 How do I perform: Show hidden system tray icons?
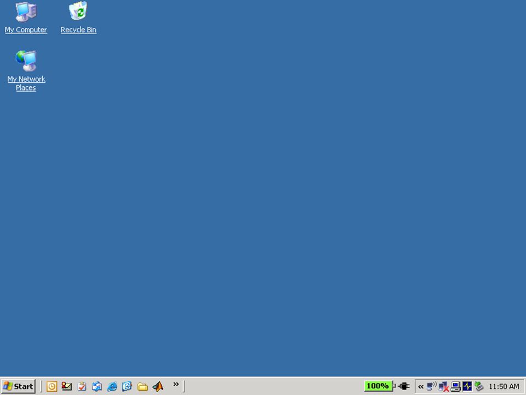[x=421, y=387]
